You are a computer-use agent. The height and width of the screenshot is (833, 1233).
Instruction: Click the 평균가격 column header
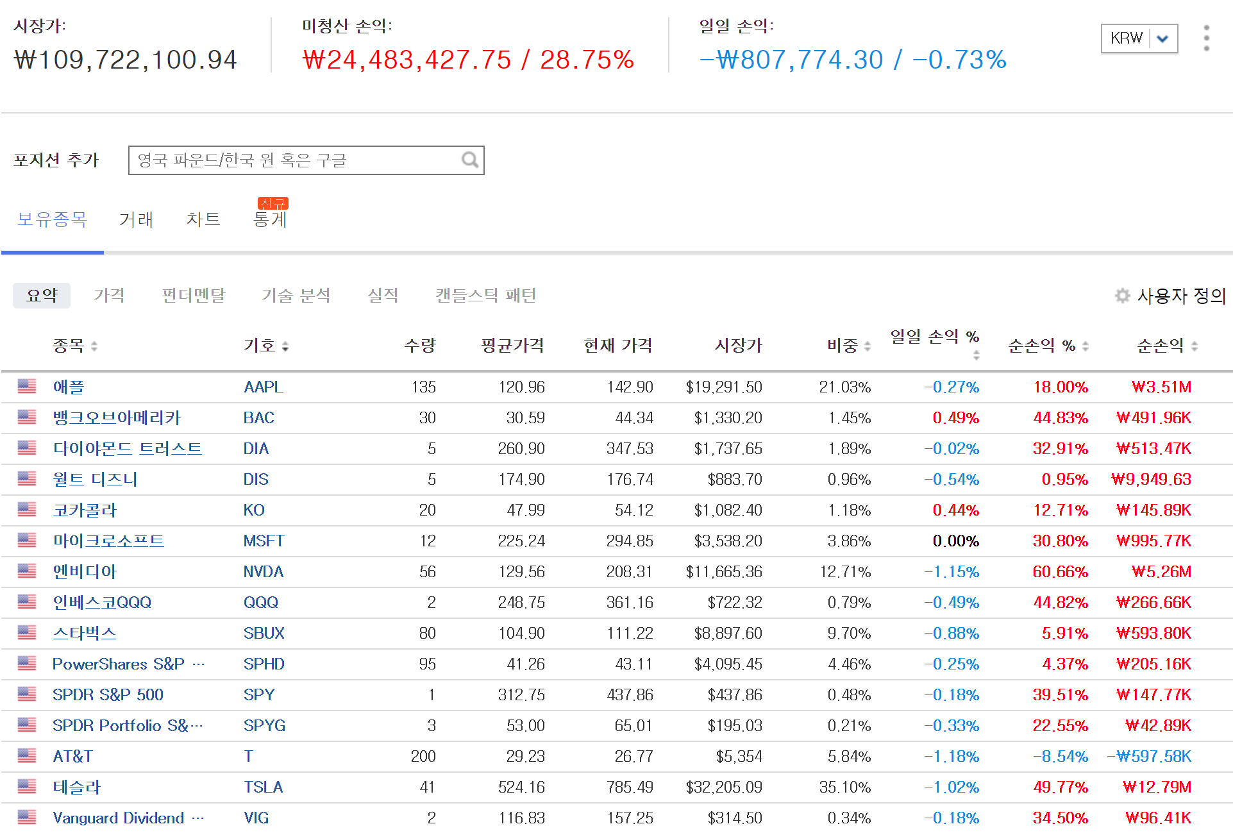tap(512, 346)
